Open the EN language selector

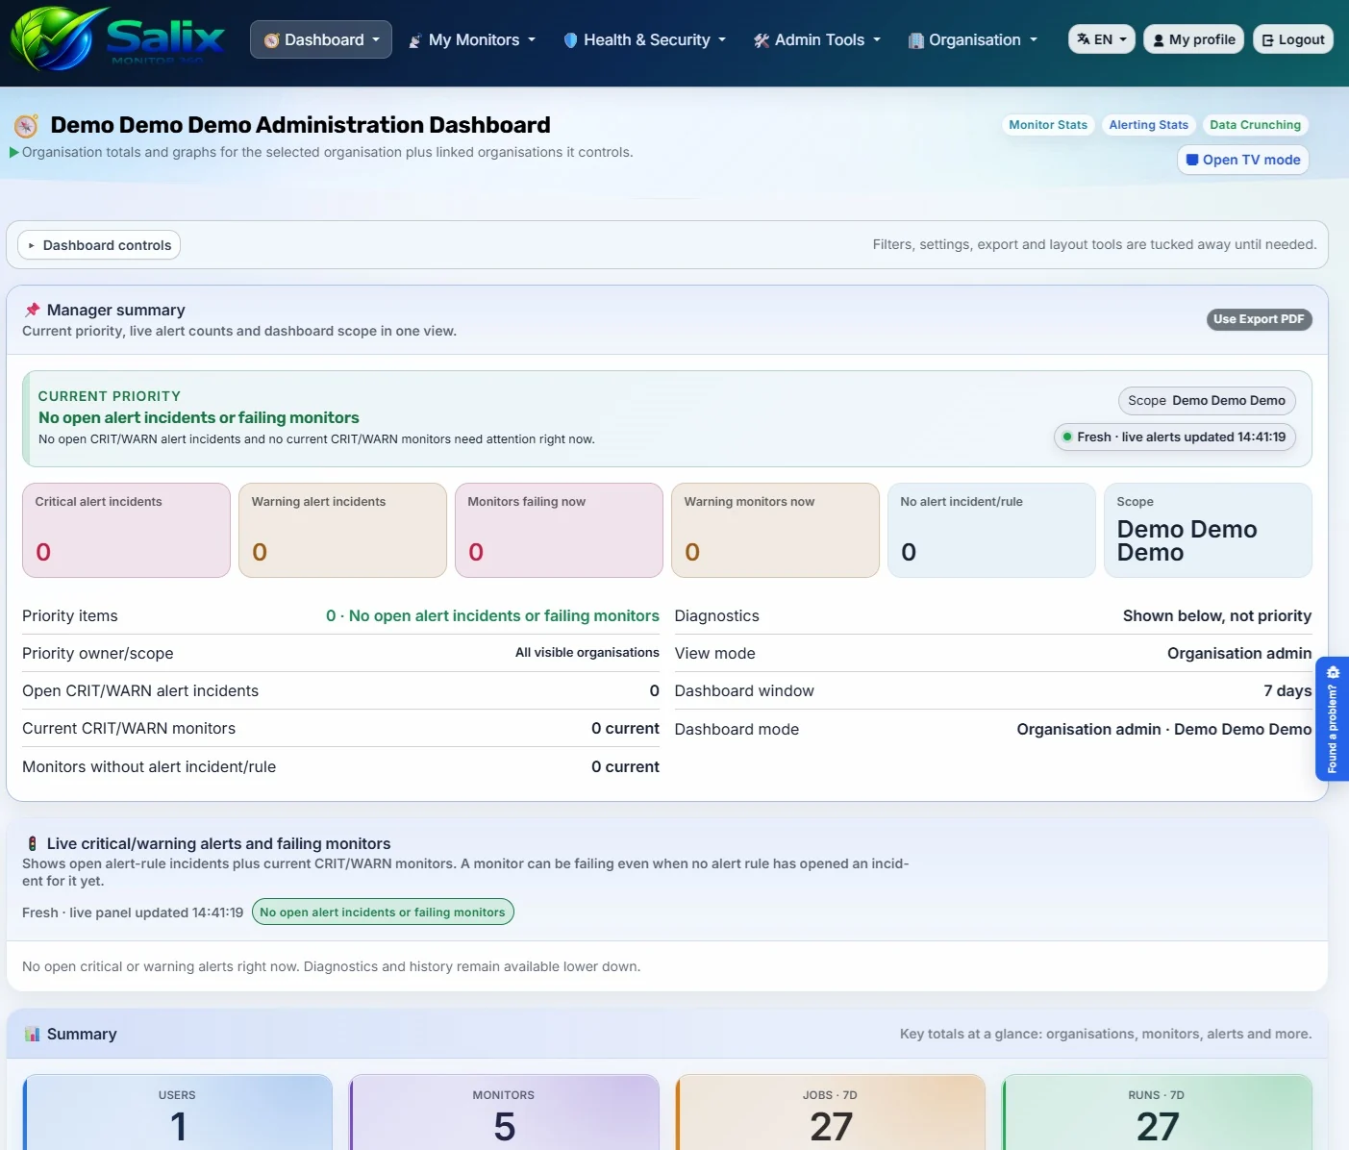click(1102, 39)
